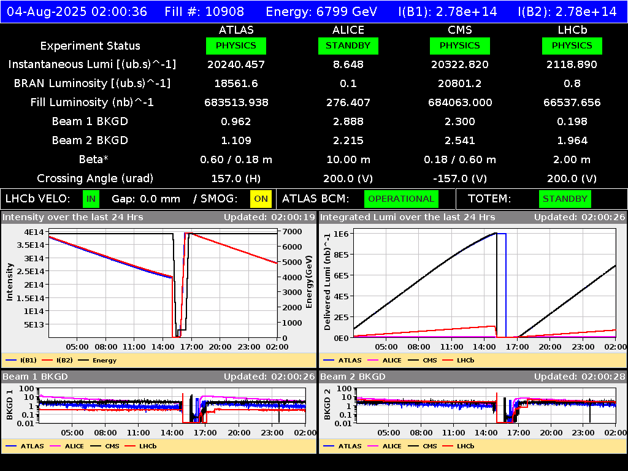
Task: Click the ALICE STANDBY status indicator
Action: (x=348, y=45)
